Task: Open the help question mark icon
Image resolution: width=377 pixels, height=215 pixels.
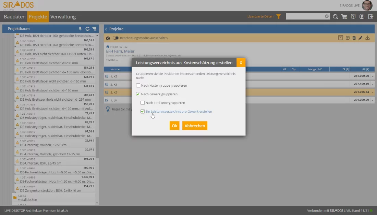Action: click(353, 16)
